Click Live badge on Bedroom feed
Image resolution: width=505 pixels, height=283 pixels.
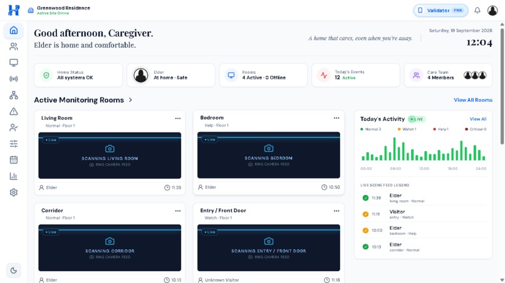coord(210,140)
